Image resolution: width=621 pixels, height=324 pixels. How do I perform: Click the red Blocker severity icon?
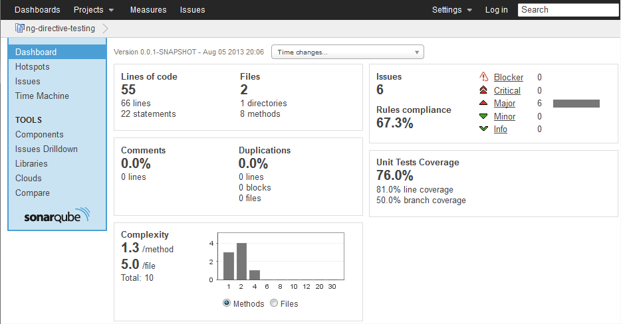click(x=483, y=77)
